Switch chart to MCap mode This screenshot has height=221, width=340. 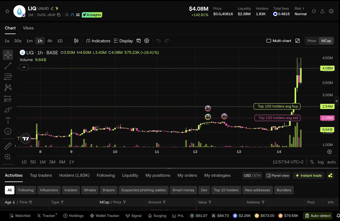click(326, 41)
